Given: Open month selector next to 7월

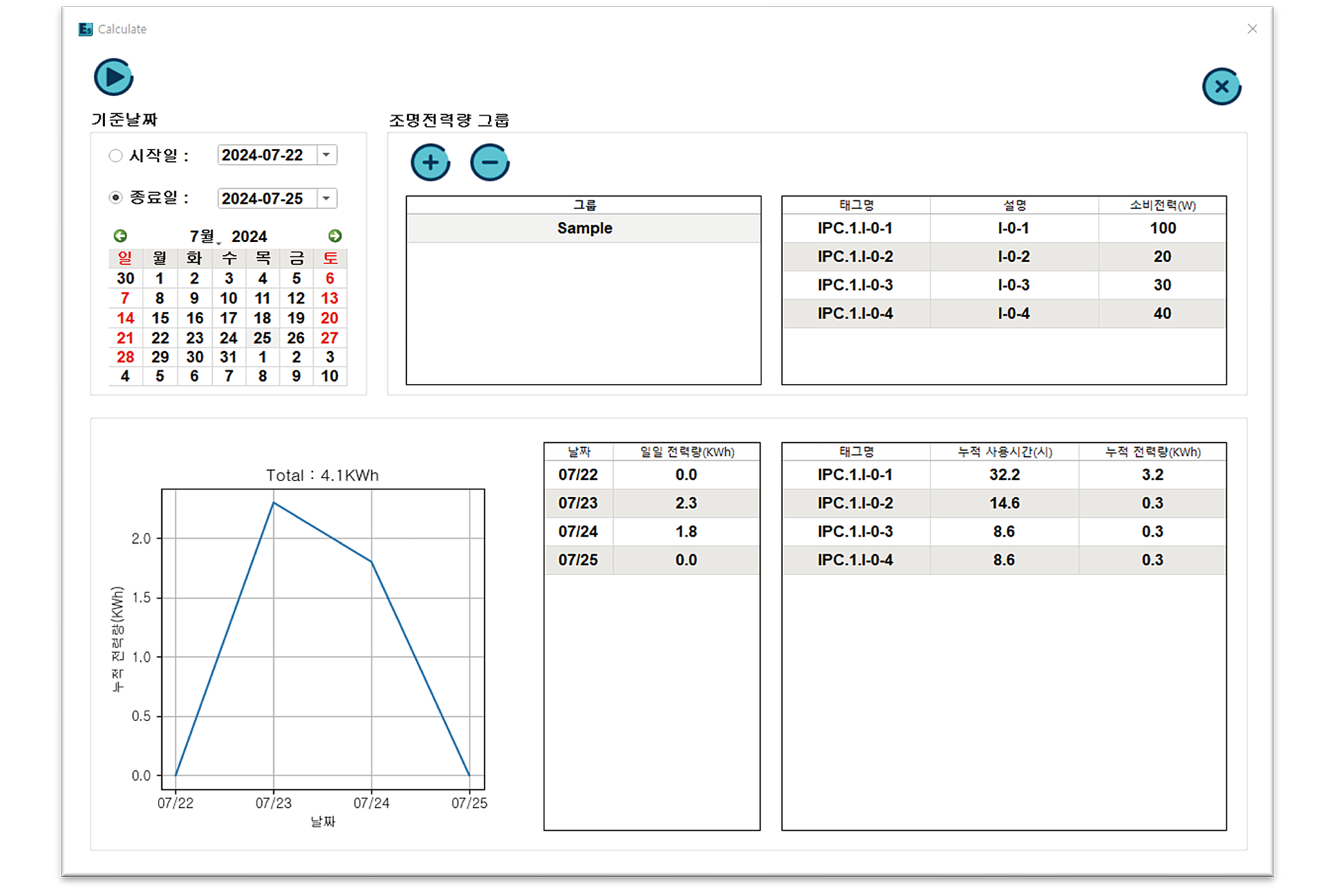Looking at the screenshot, I should pyautogui.click(x=218, y=242).
